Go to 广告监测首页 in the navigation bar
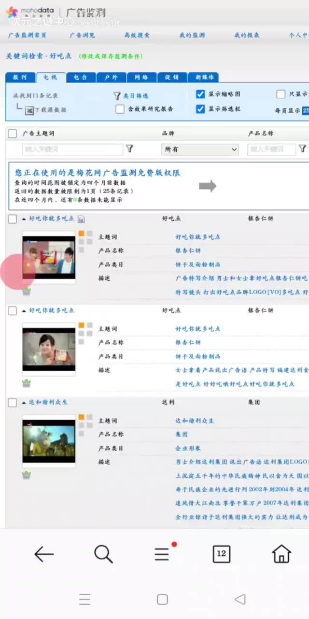Viewport: 309px width, 619px height. point(28,35)
